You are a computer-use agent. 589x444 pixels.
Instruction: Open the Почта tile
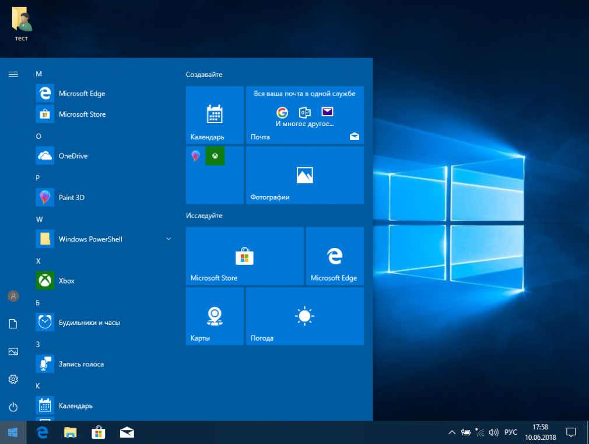pyautogui.click(x=304, y=115)
